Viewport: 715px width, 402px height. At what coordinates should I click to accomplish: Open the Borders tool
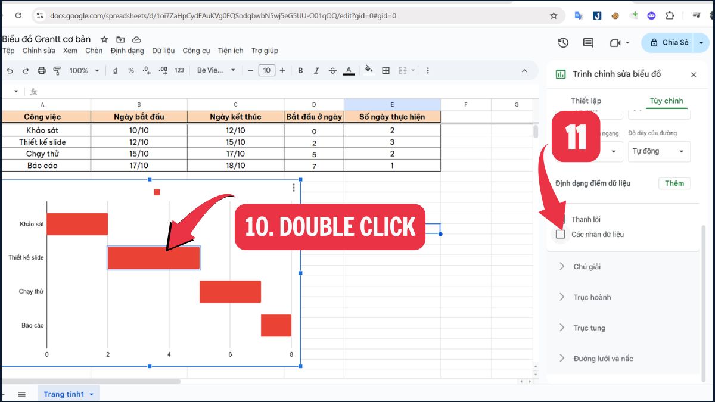coord(386,70)
